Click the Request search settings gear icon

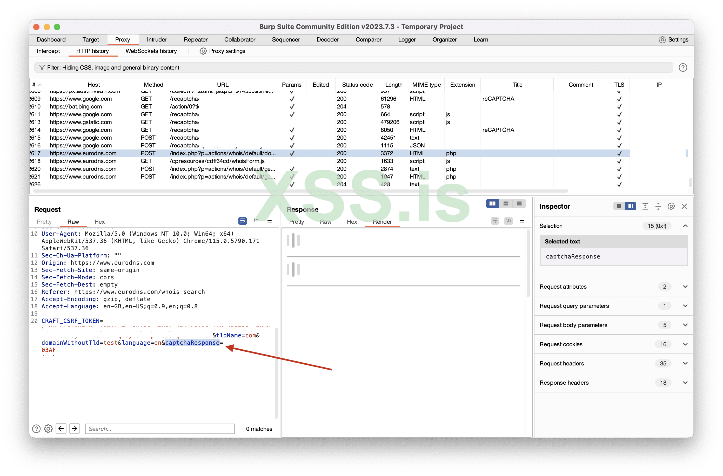tap(48, 429)
